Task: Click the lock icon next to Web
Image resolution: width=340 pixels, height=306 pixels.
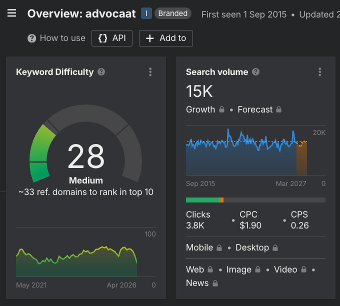Action: point(210,269)
